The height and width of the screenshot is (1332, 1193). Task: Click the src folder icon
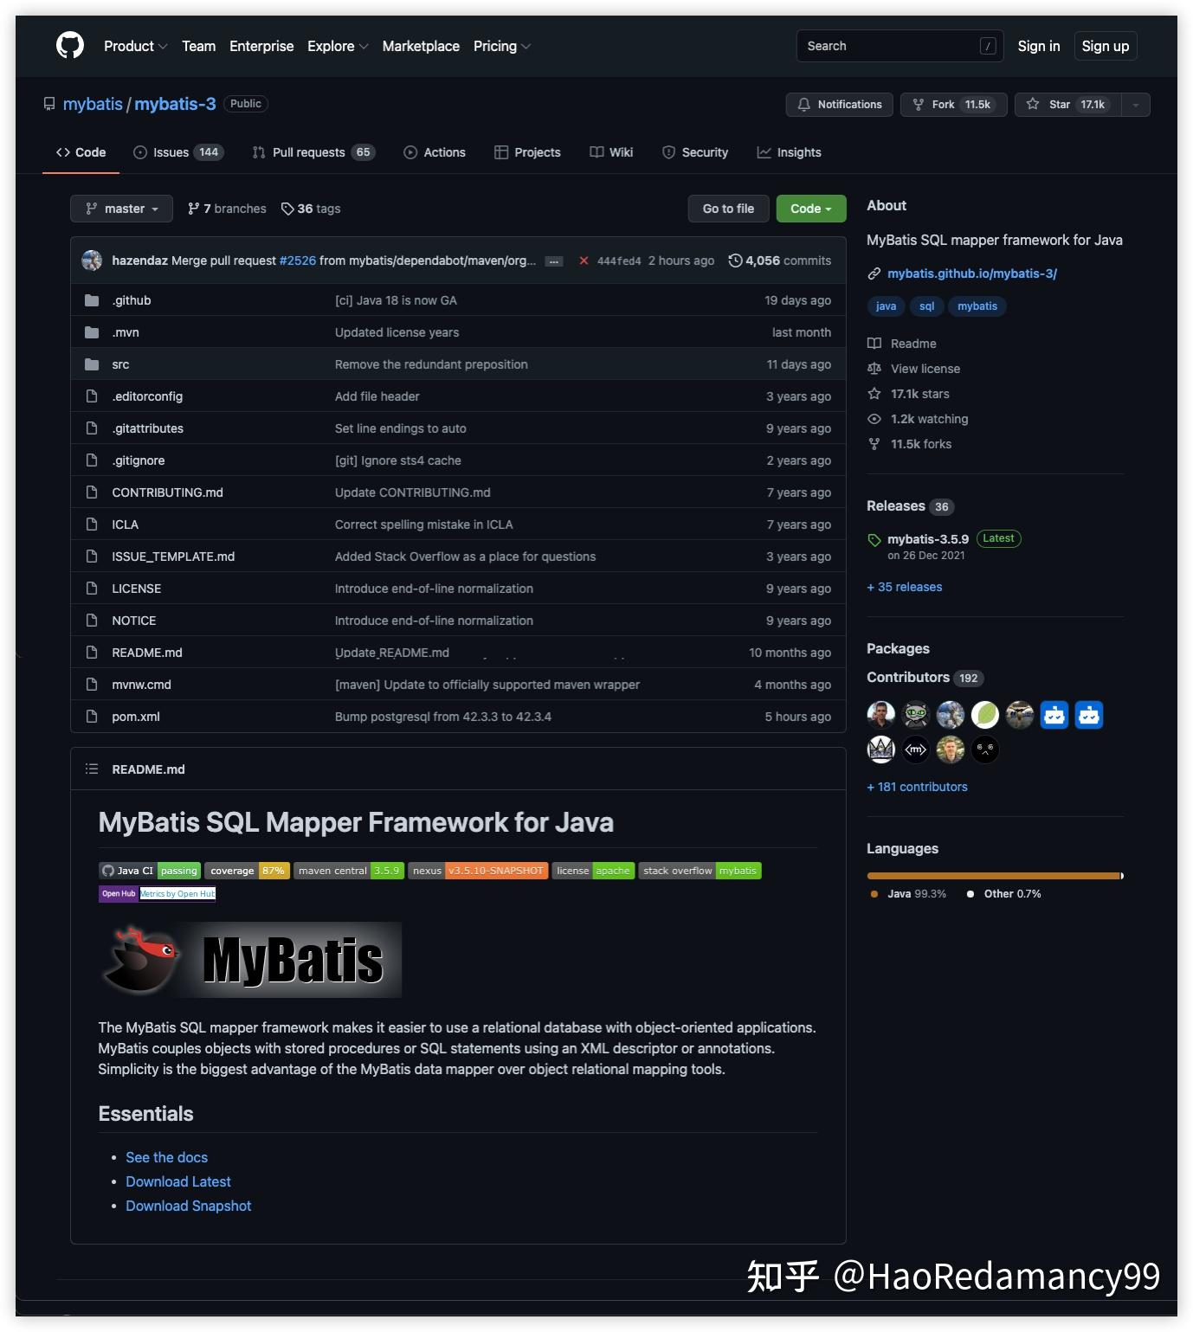point(92,364)
